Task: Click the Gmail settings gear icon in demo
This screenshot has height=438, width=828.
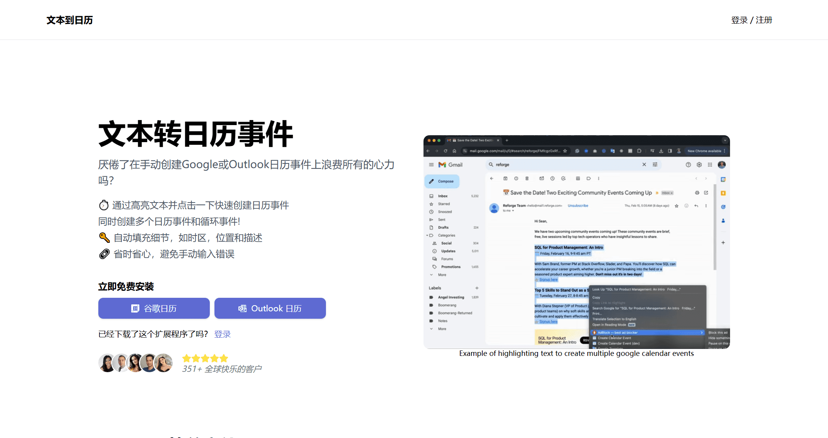Action: 699,165
